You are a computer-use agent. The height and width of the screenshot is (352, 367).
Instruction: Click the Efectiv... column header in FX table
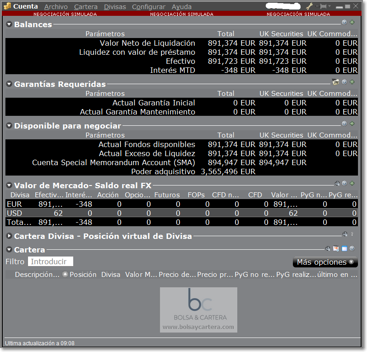point(49,195)
